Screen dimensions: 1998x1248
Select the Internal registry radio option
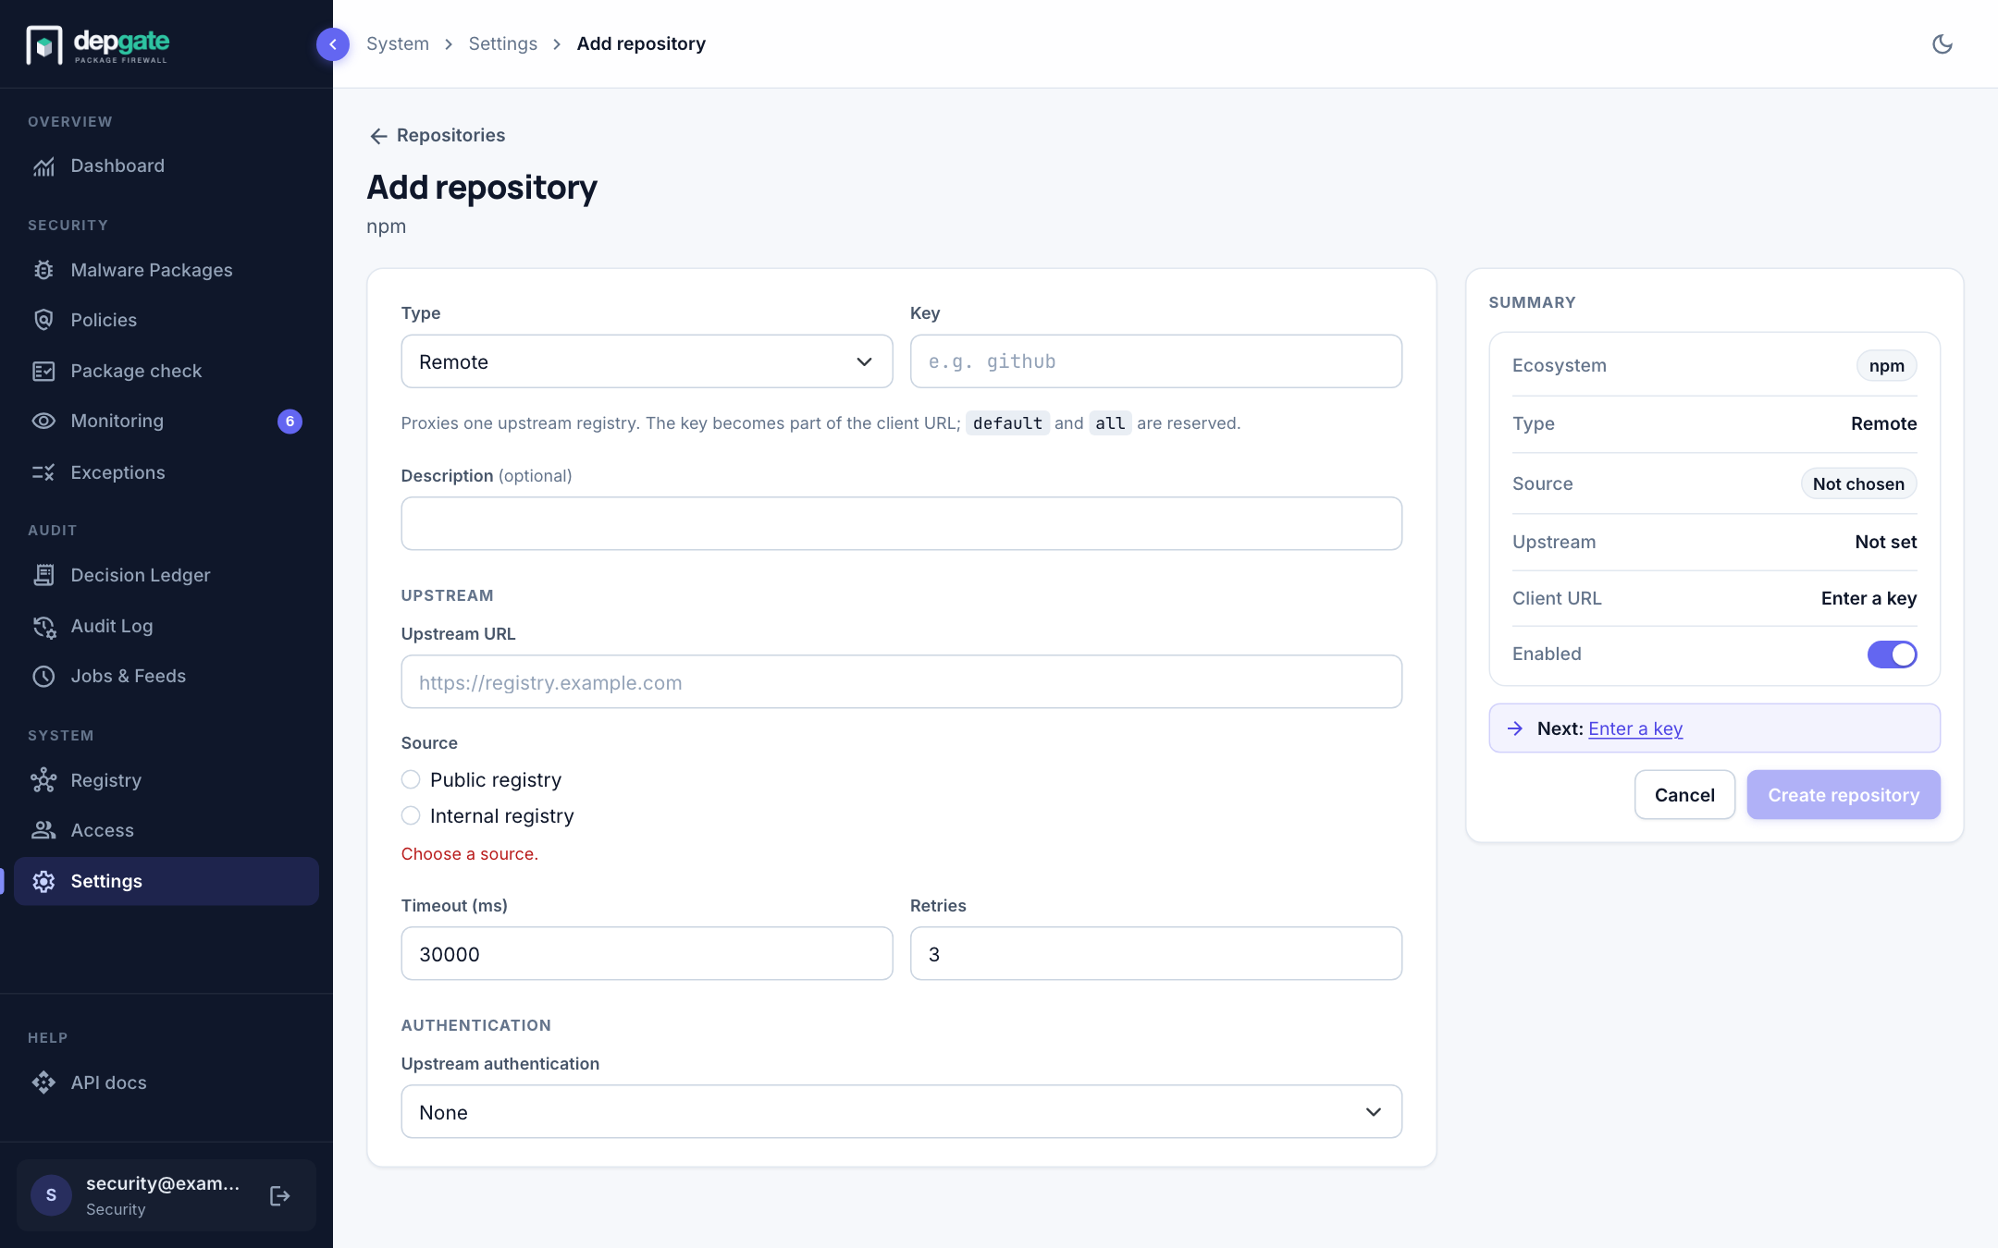point(411,815)
